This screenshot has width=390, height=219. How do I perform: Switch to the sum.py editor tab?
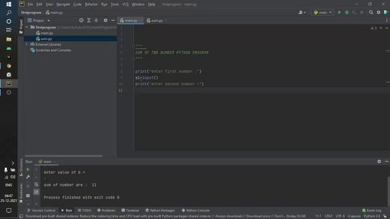(x=156, y=21)
